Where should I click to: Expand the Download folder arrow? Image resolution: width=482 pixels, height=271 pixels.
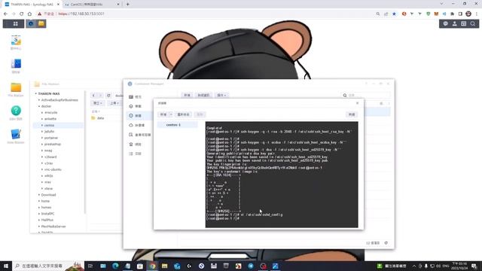[39, 195]
